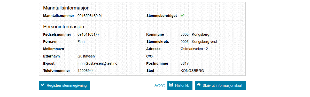Viewport: 310px width, 97px height.
Task: Click the Registrer stemmegivning button
Action: pyautogui.click(x=65, y=86)
